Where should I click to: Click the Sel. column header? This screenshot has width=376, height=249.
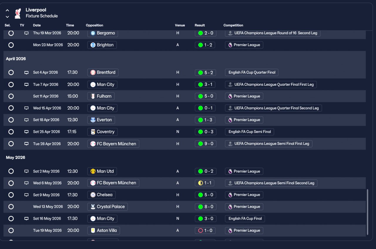pyautogui.click(x=7, y=25)
